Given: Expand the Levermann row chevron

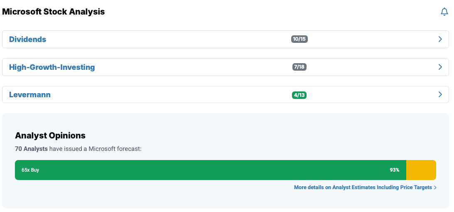Looking at the screenshot, I should [440, 95].
